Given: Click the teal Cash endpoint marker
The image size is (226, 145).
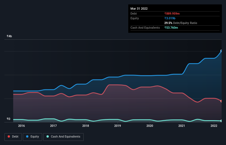Looking at the screenshot, I should pos(221,121).
